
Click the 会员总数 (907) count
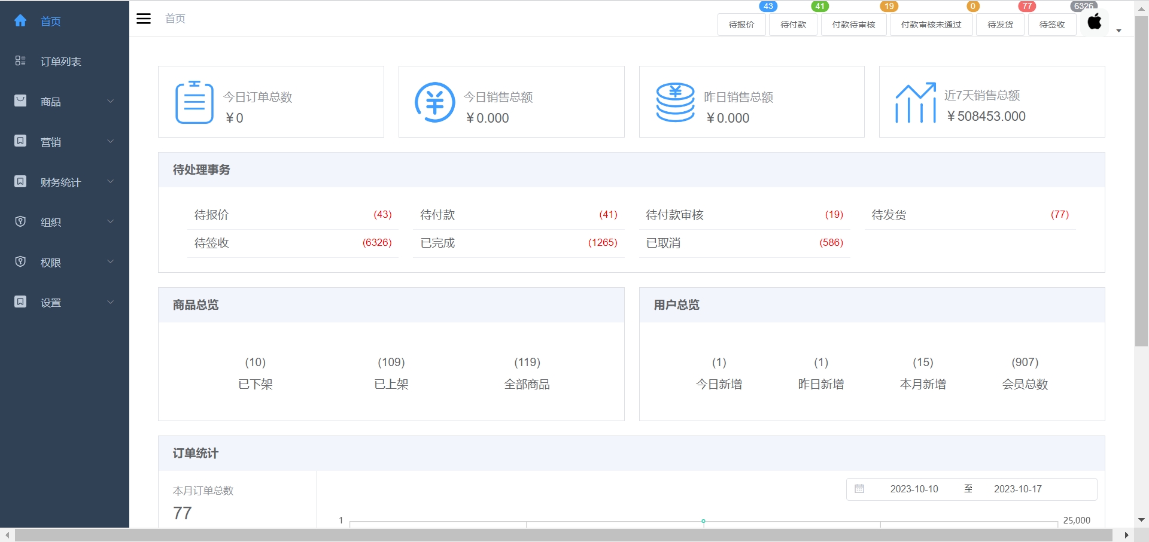coord(1025,373)
